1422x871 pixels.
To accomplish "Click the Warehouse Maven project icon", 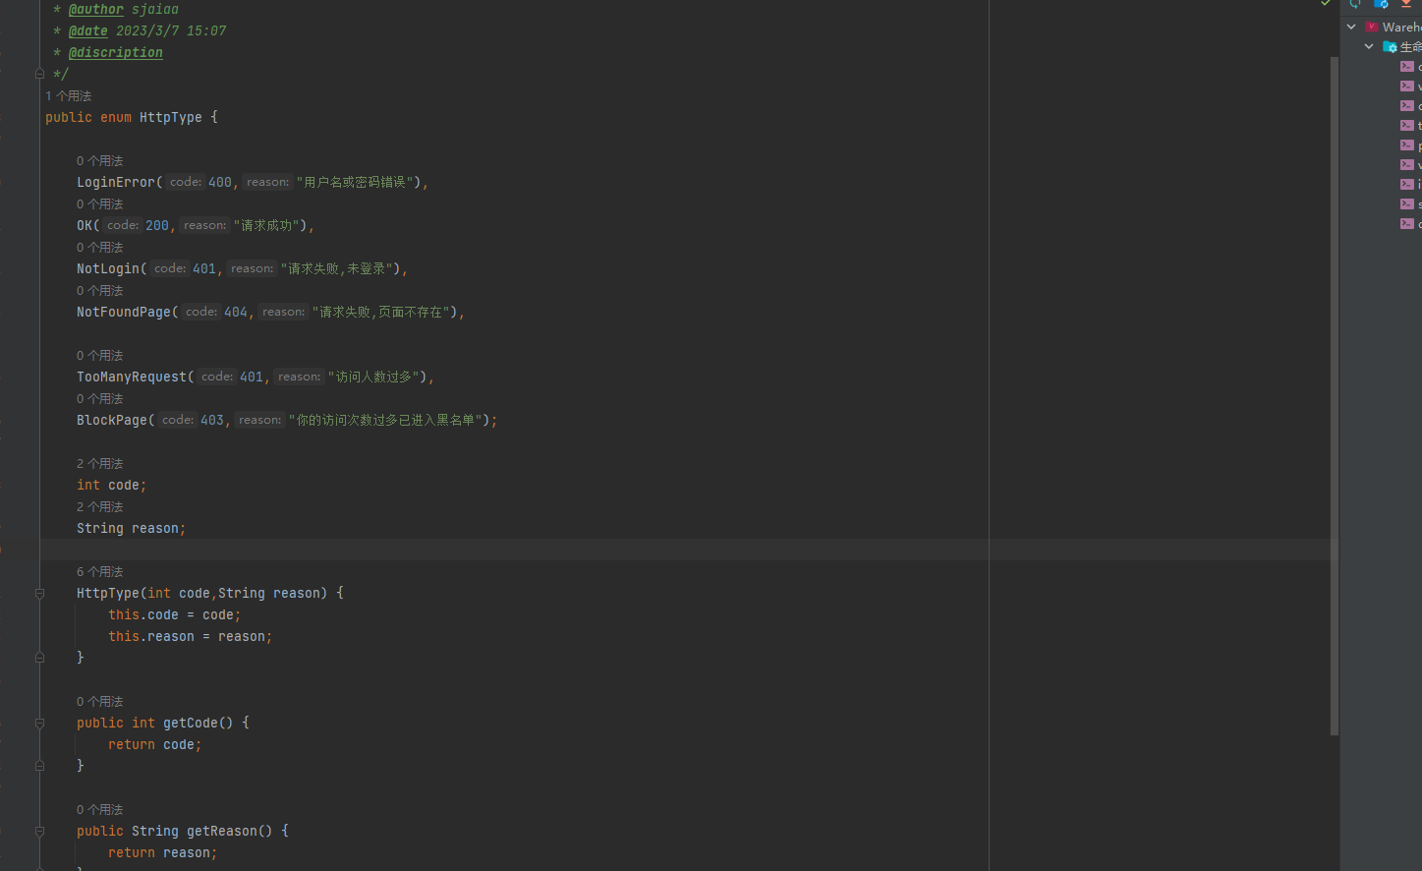I will [1372, 27].
